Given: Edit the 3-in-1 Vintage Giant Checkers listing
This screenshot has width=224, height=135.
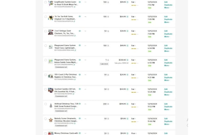Looking at the screenshot, I should click(166, 31).
